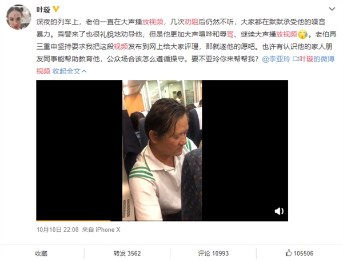Open the @李亚玲 mention link
This screenshot has width=343, height=261.
[276, 59]
